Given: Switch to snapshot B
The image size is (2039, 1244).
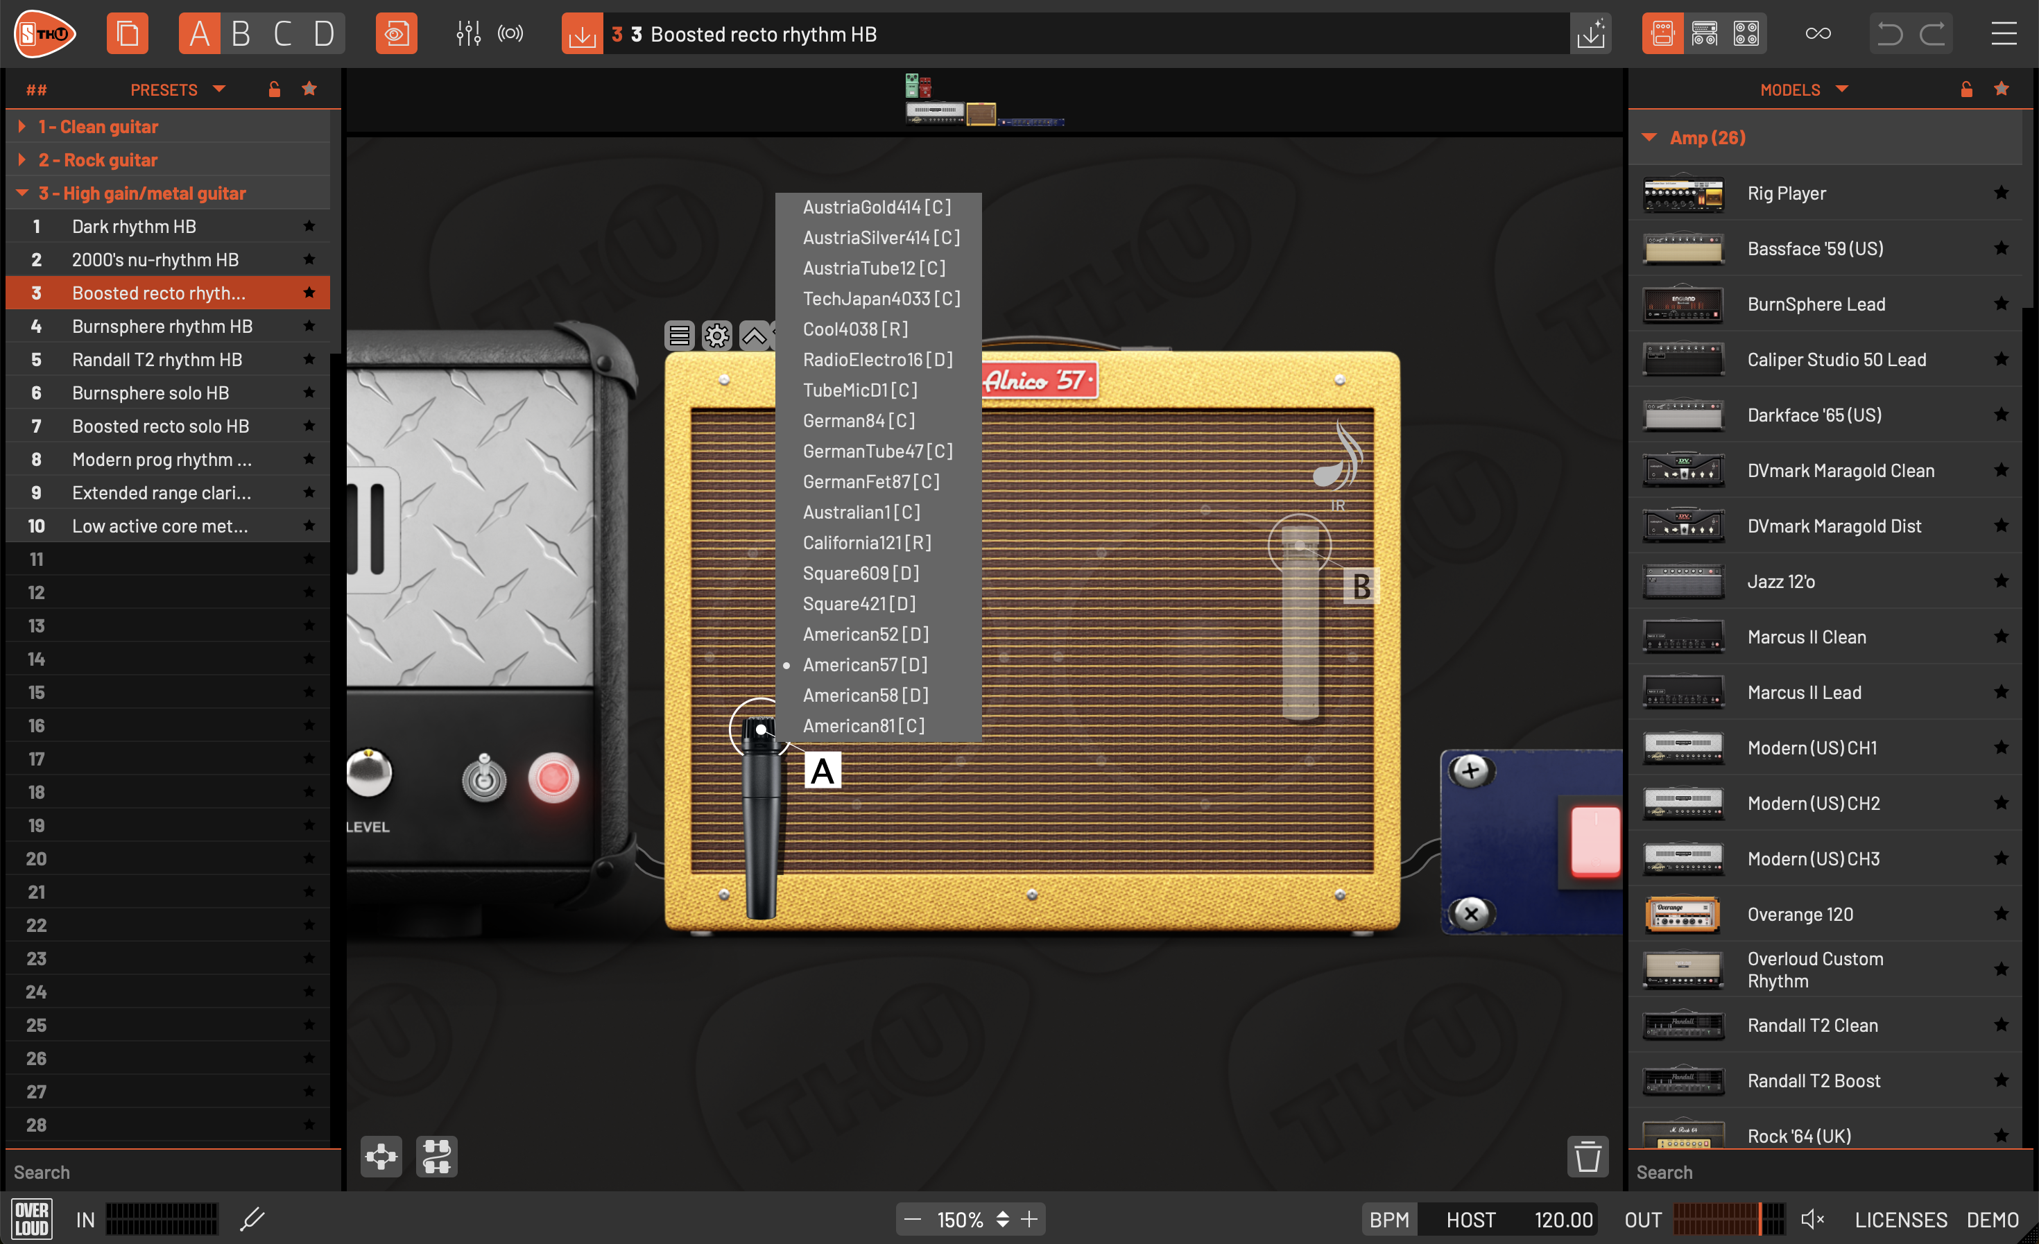Looking at the screenshot, I should tap(241, 34).
